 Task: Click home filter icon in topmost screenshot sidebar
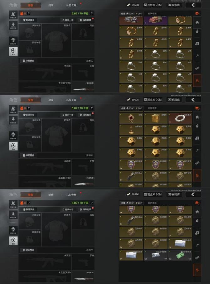(197, 22)
